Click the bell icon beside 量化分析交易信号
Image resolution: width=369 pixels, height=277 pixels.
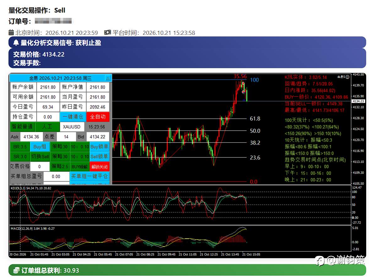click(x=16, y=43)
